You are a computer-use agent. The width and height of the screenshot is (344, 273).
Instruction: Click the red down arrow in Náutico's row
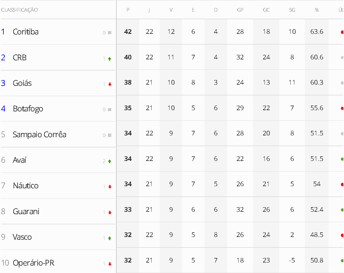110,187
